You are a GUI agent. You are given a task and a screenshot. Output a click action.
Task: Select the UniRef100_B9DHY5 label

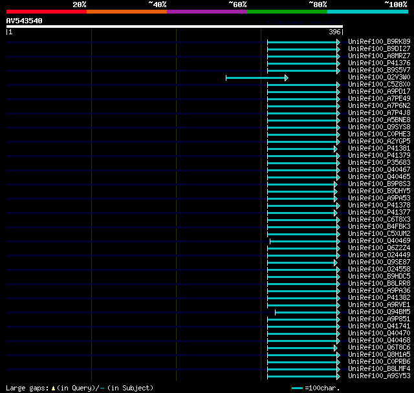pos(379,191)
